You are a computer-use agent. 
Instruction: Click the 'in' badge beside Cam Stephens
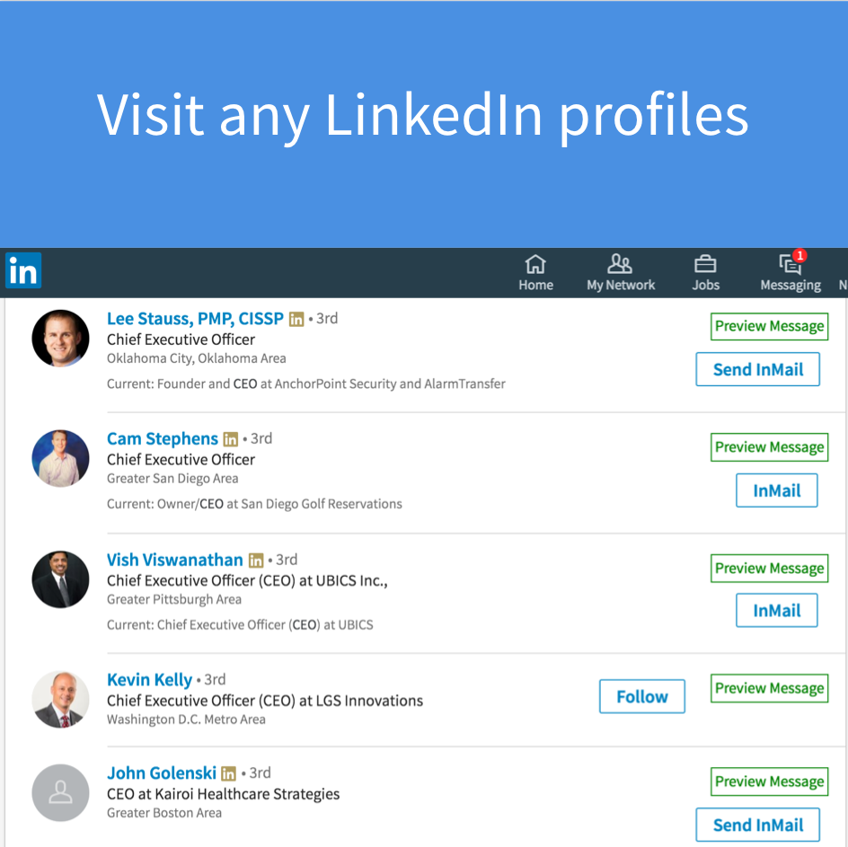point(230,439)
